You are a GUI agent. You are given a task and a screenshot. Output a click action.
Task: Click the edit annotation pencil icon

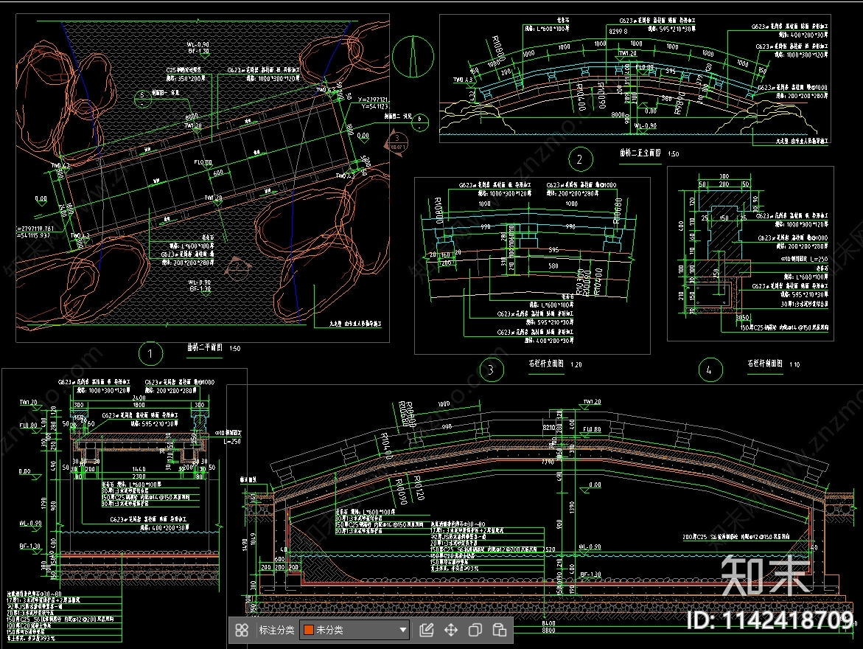pos(426,630)
